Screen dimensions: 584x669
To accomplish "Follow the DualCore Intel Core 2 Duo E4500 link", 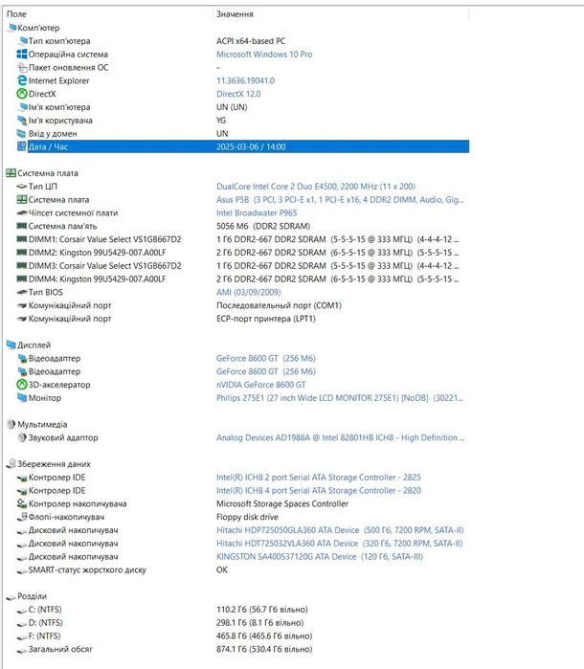I will (x=316, y=187).
